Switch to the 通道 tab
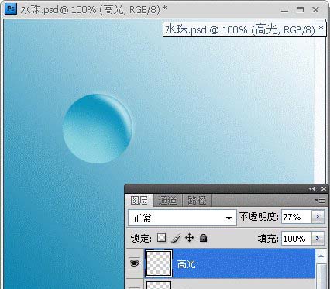 [x=167, y=201]
